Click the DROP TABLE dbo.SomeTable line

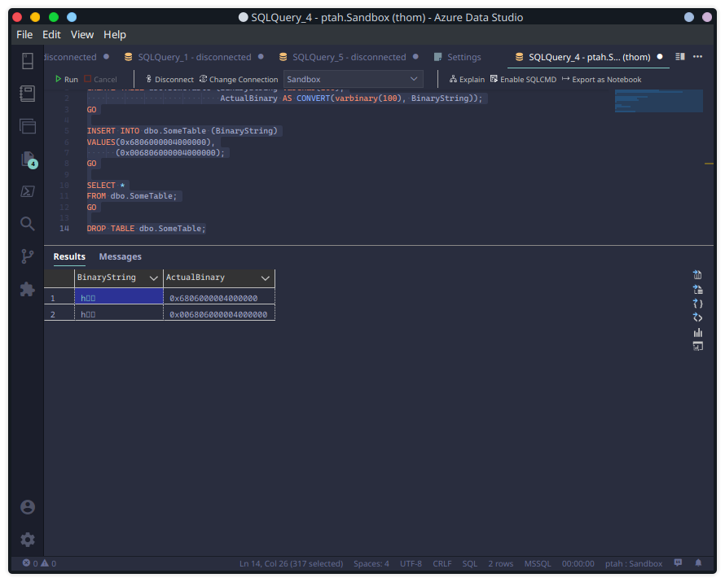pos(146,229)
